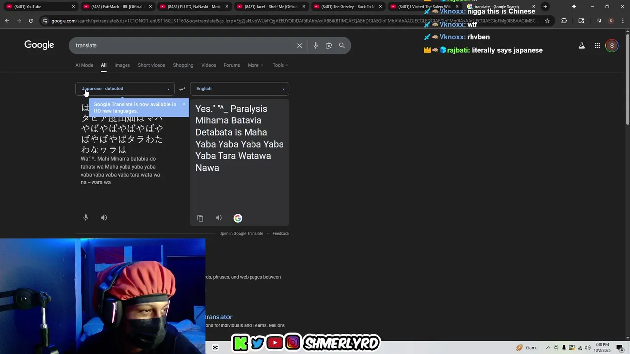Switch to the Jace! - Shelf Me tab

click(270, 7)
